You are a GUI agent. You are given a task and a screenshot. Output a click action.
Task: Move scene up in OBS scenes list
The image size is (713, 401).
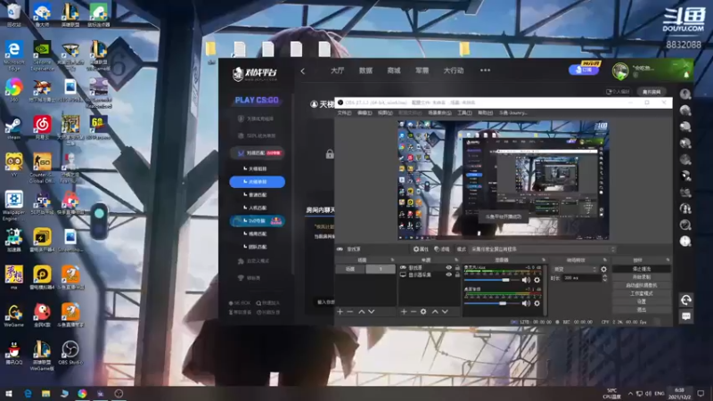point(362,311)
